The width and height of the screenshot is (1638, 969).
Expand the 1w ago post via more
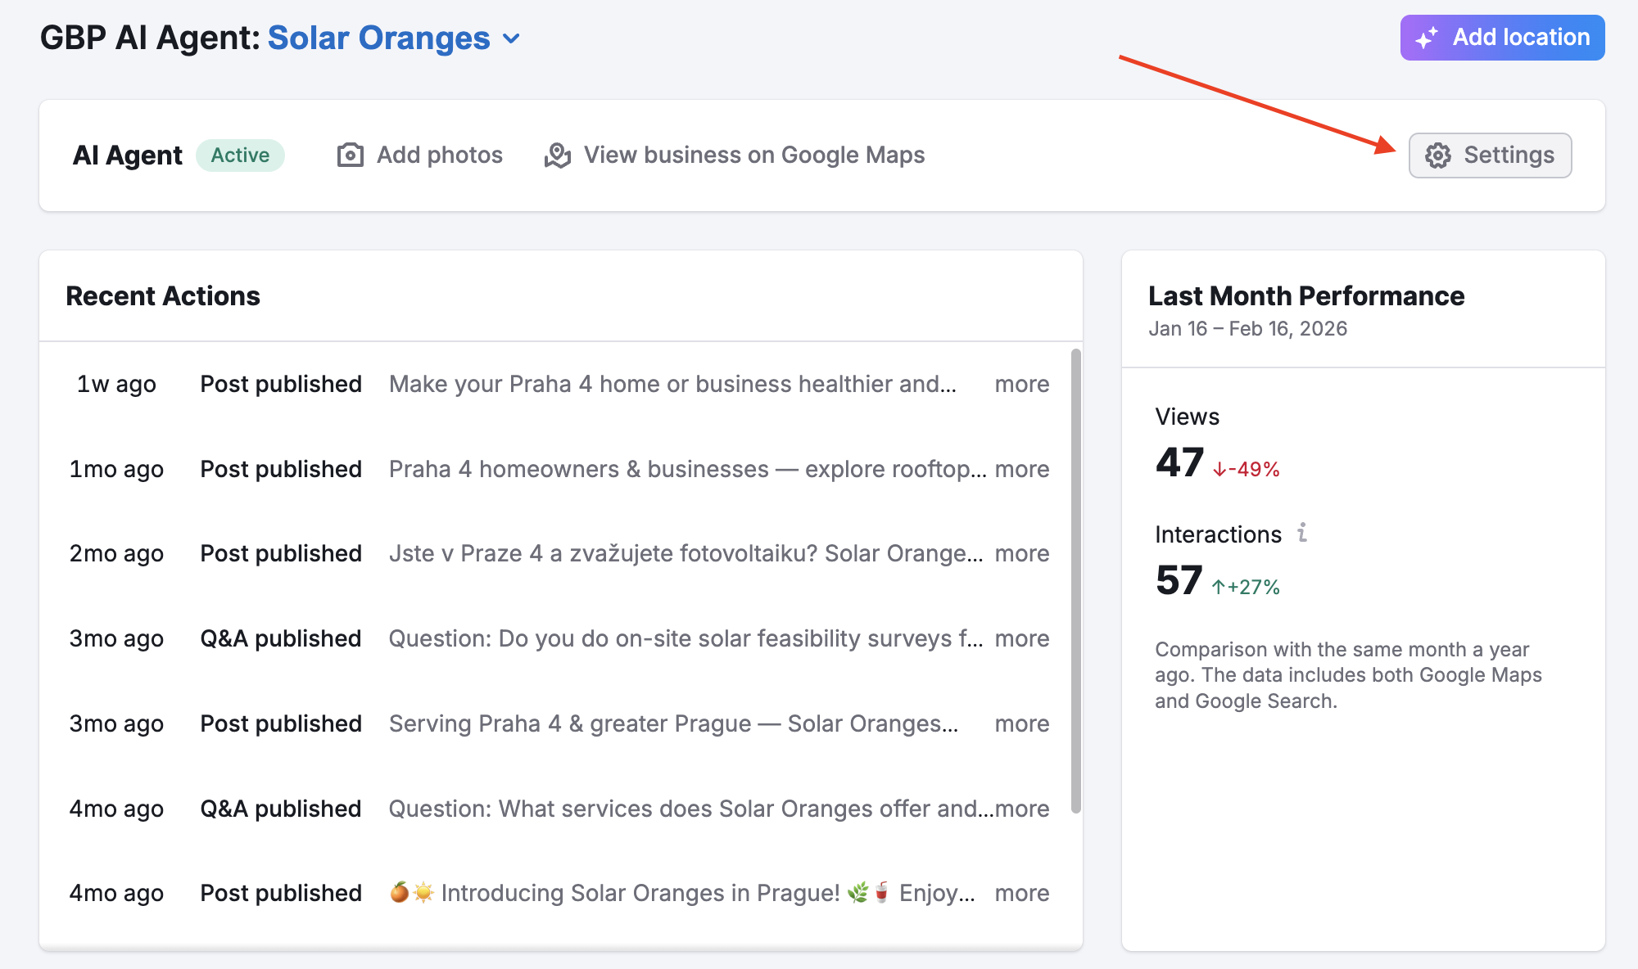click(x=1021, y=384)
